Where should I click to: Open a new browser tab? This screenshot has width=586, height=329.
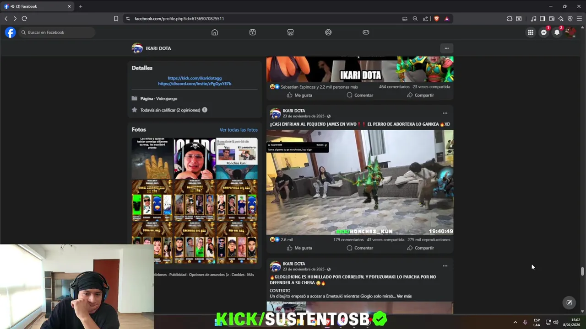coord(81,6)
